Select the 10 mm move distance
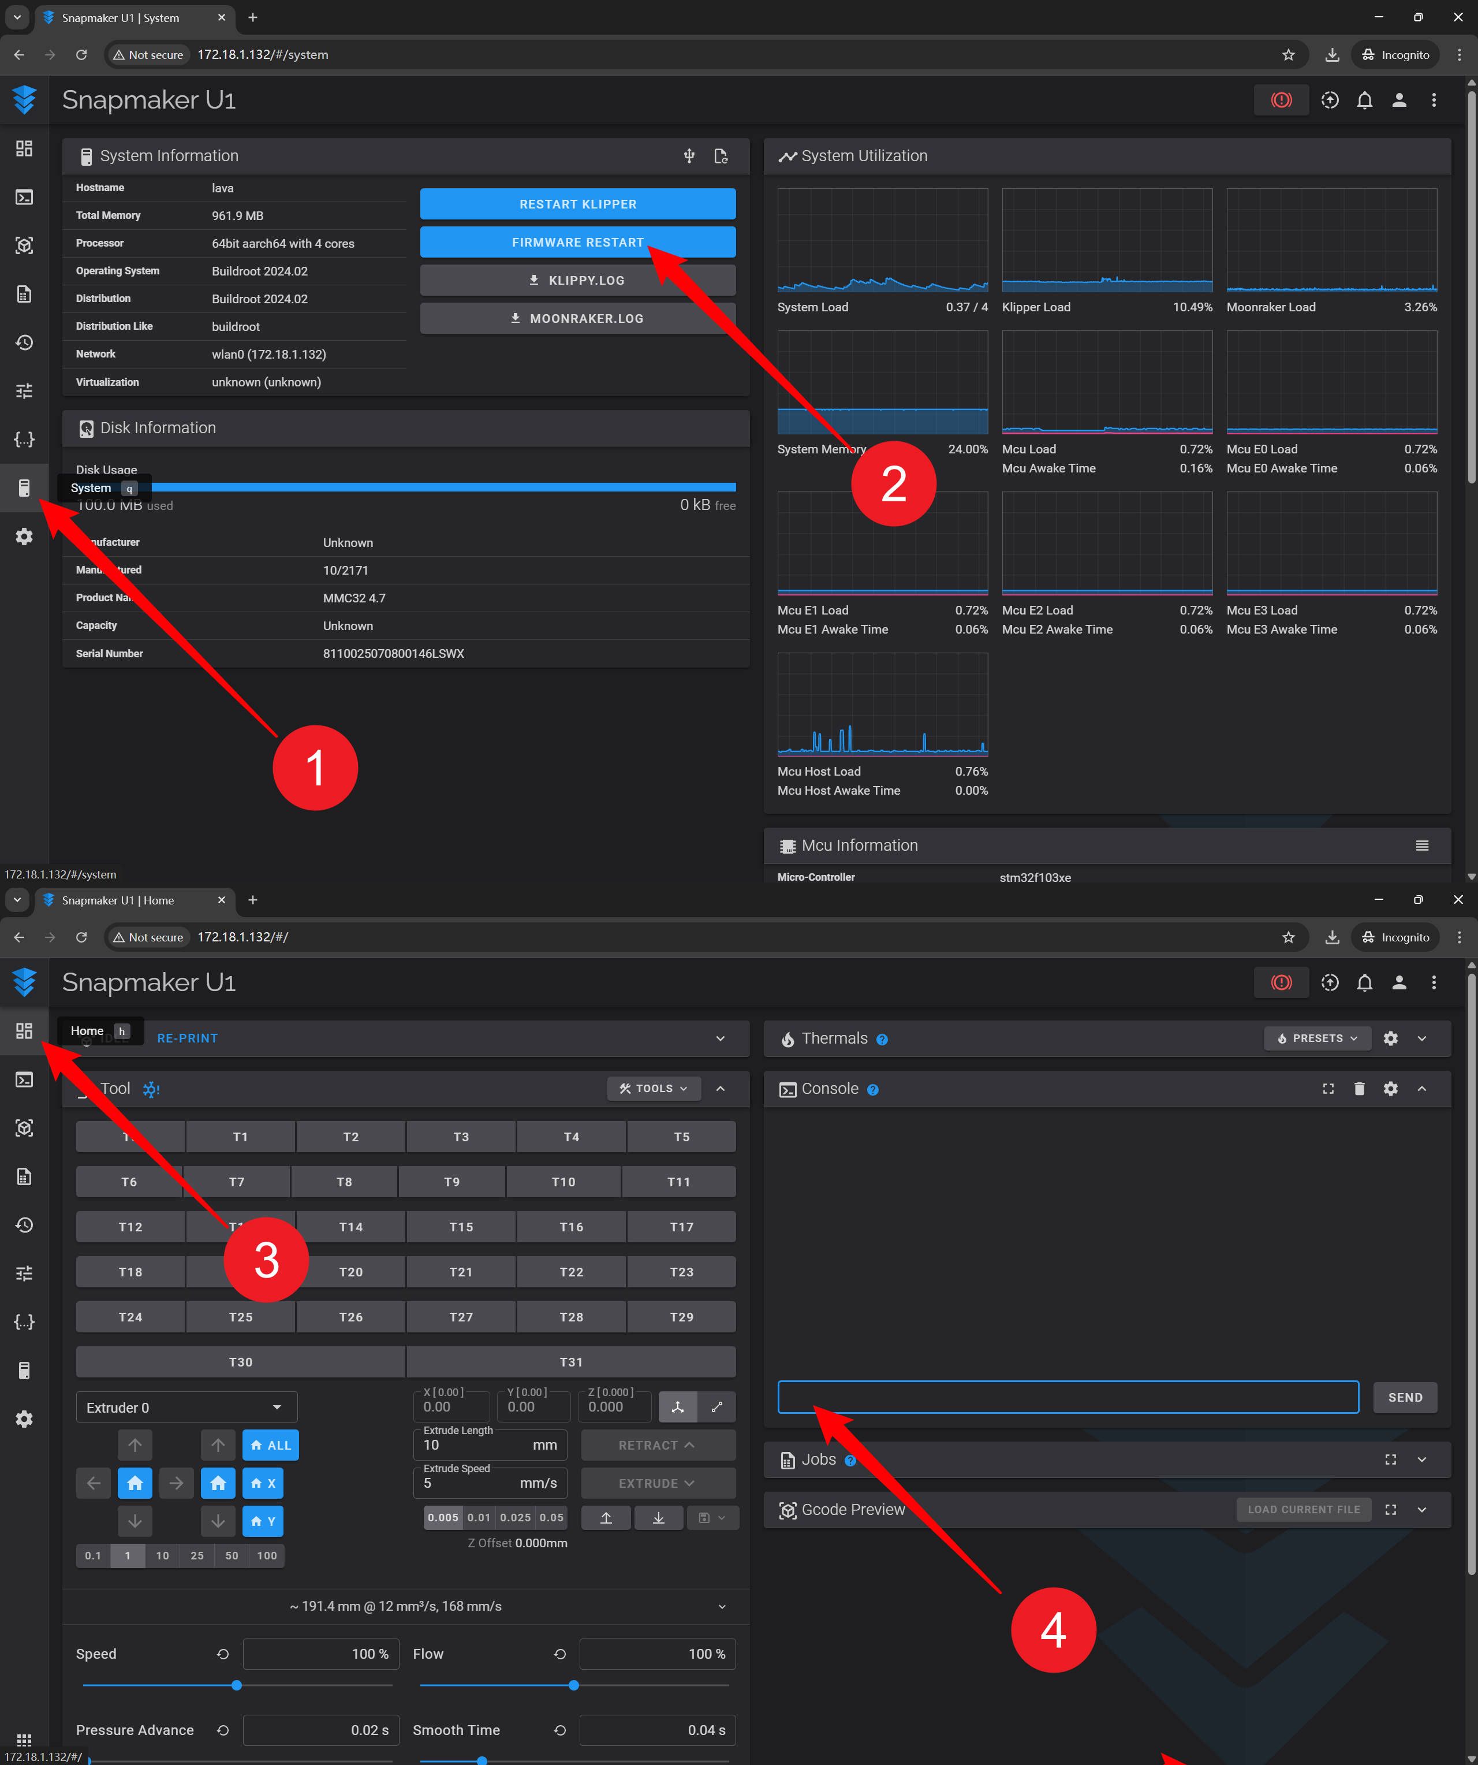The image size is (1478, 1765). pyautogui.click(x=162, y=1556)
